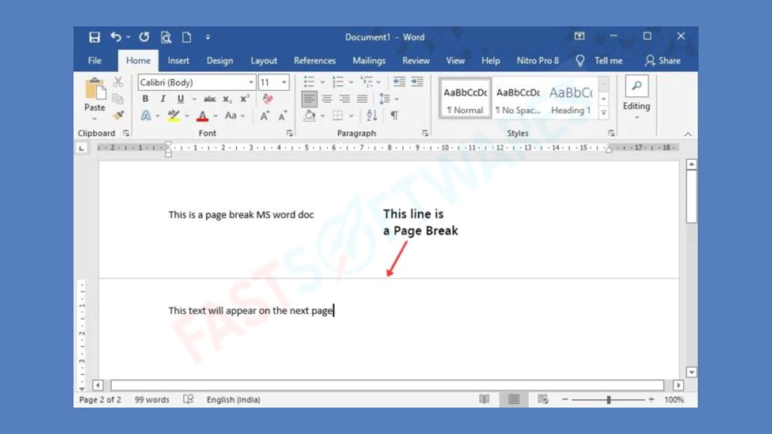Viewport: 772px width, 434px height.
Task: Click the ruler tab selector L icon
Action: 82,148
